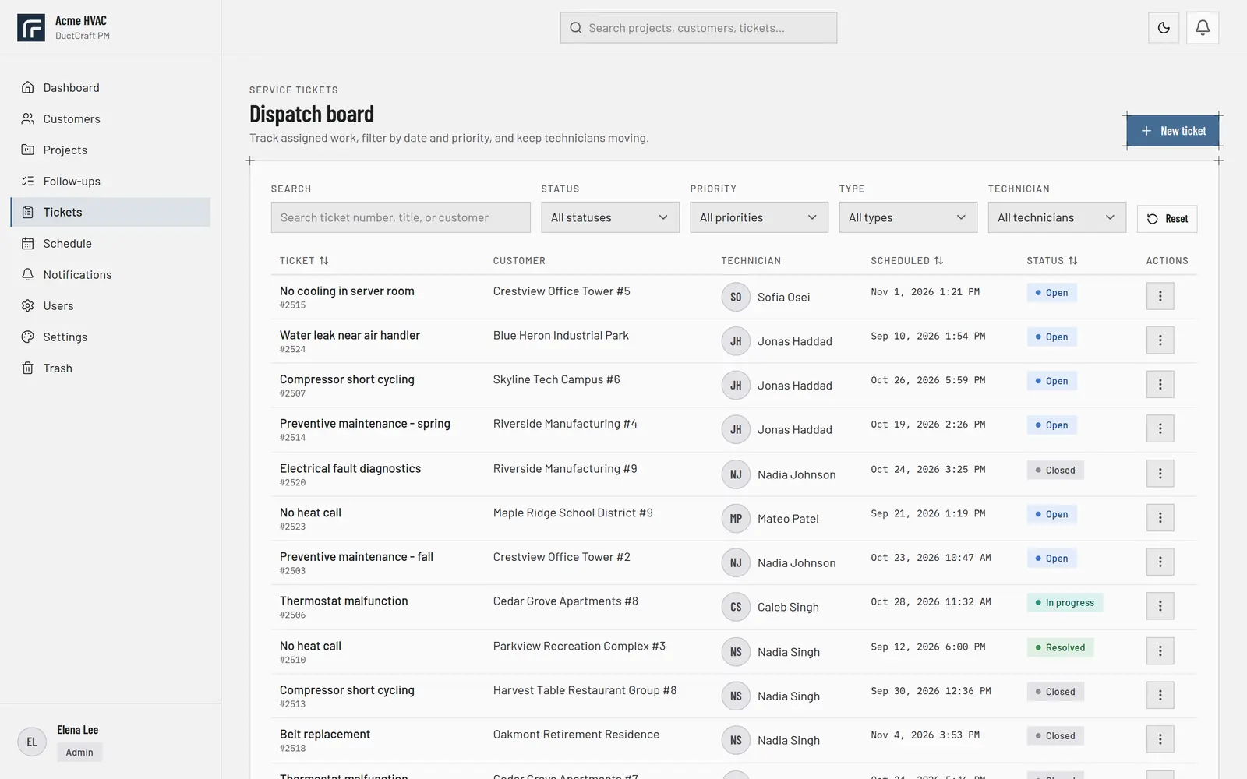Image resolution: width=1247 pixels, height=779 pixels.
Task: Open the All types dropdown
Action: pos(908,217)
